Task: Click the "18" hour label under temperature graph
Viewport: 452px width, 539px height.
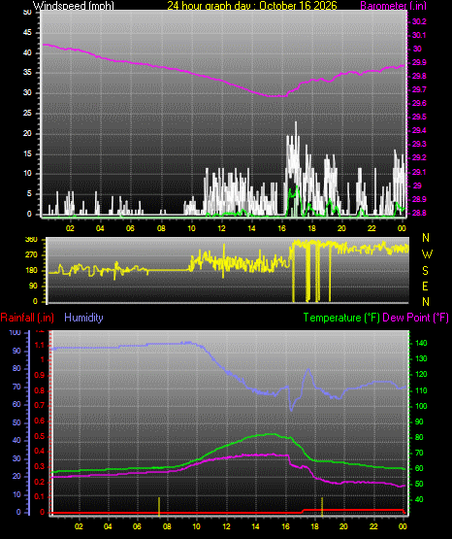Action: (314, 526)
